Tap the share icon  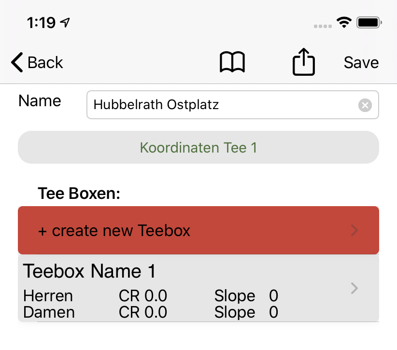(x=304, y=62)
